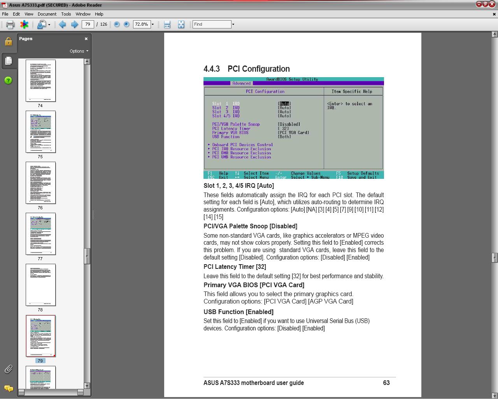498x399 pixels.
Task: Click the fit width scrolling icon
Action: tap(167, 25)
